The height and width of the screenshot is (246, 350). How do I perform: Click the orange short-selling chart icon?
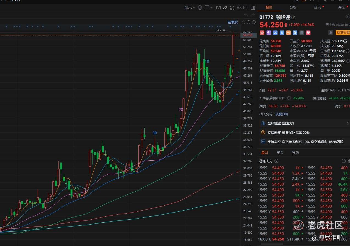coord(288,33)
